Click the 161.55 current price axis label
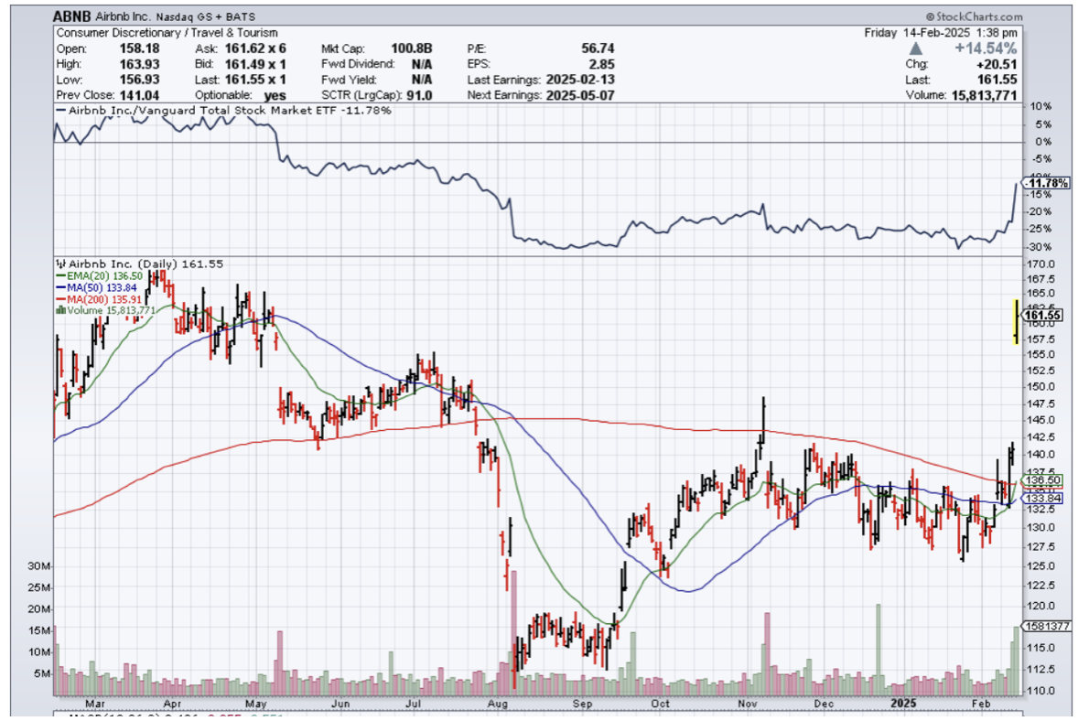Viewport: 1078px width, 721px height. 1042,315
